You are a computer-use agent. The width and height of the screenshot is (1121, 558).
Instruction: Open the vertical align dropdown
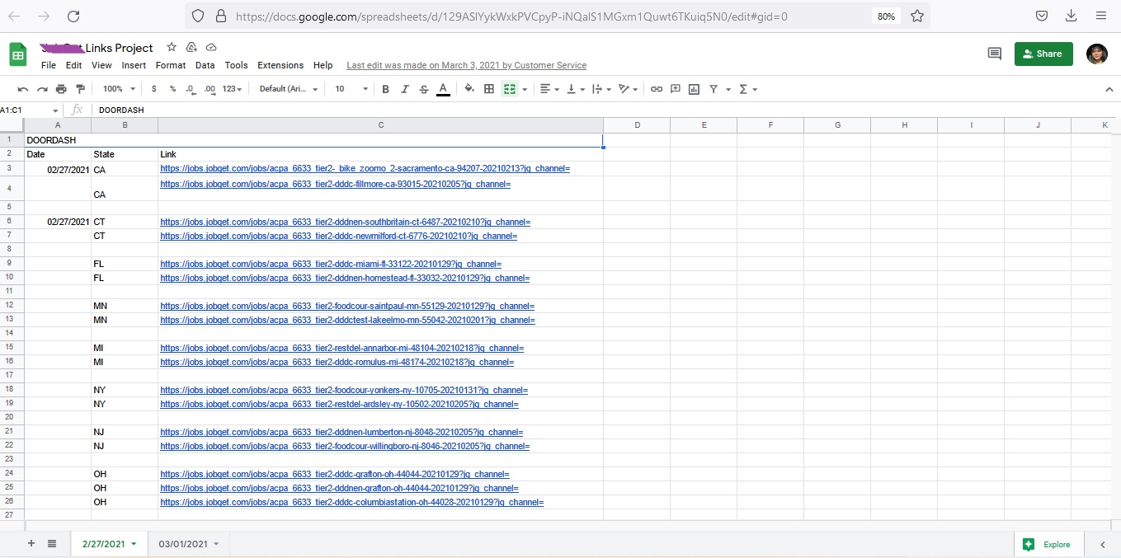[575, 89]
